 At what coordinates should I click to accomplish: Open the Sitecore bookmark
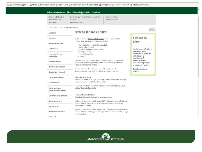(33, 5)
